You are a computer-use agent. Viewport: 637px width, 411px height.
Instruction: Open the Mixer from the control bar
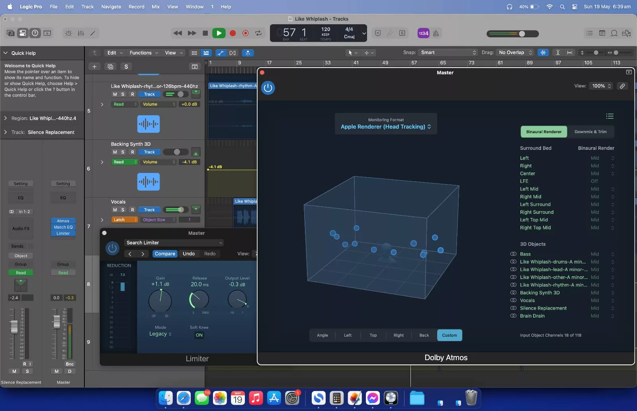point(81,33)
